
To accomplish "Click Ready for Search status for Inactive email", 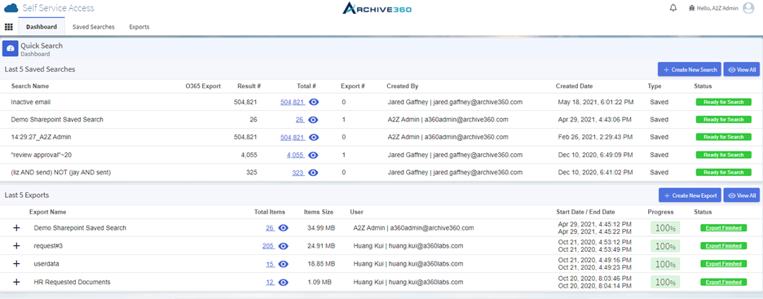I will (724, 102).
